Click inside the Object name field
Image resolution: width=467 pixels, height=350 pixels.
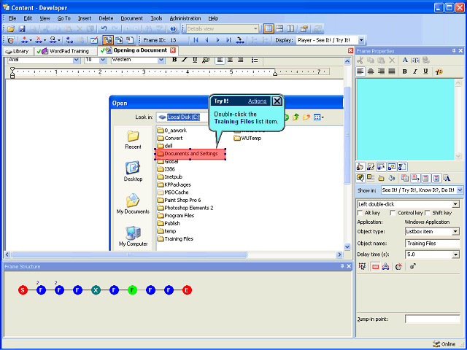pyautogui.click(x=432, y=243)
